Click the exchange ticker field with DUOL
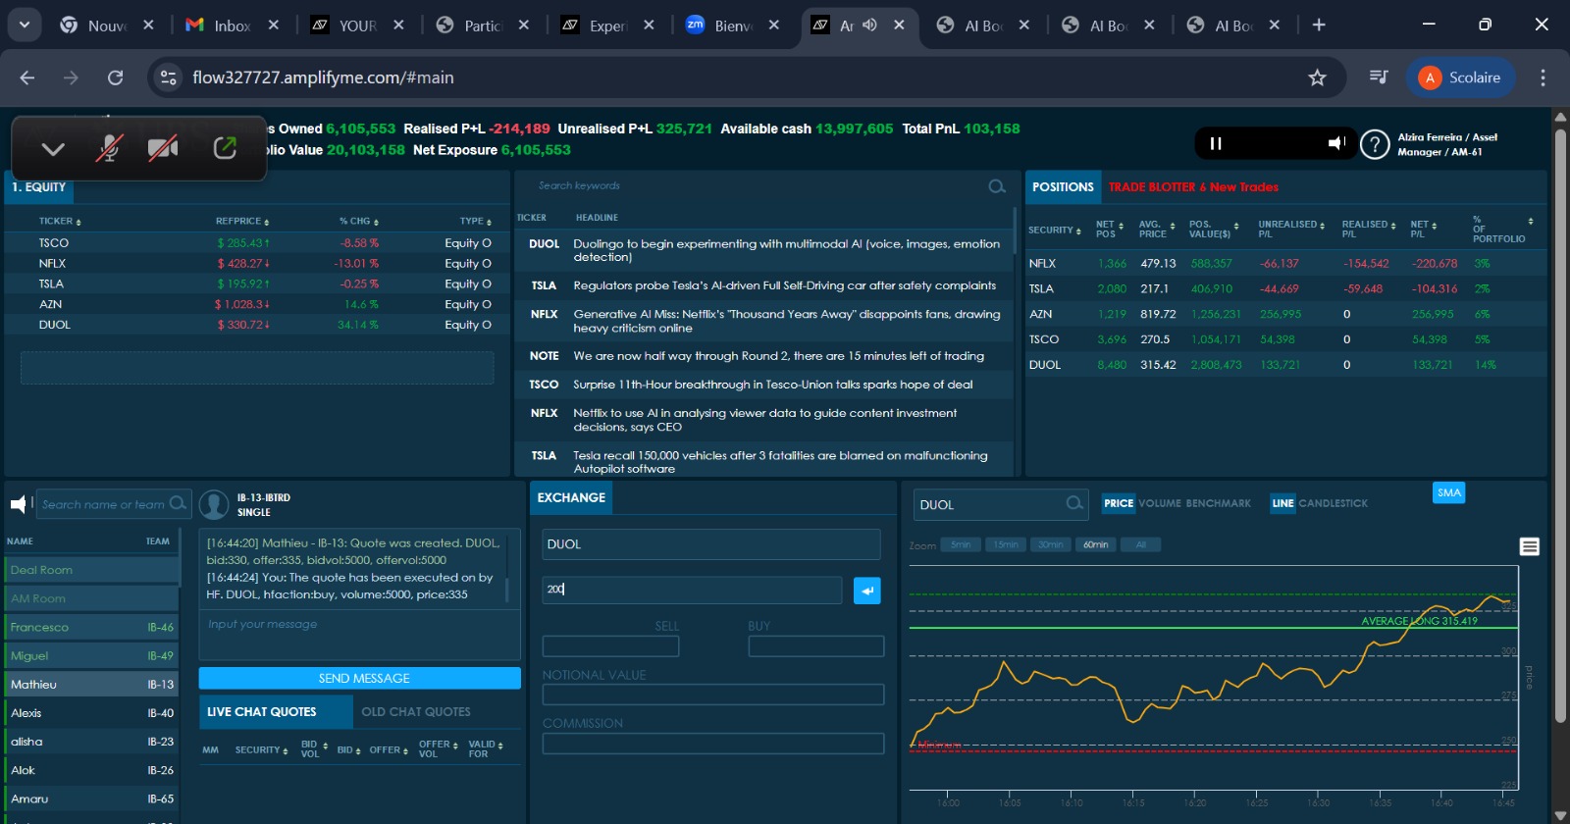This screenshot has width=1570, height=824. click(x=711, y=544)
